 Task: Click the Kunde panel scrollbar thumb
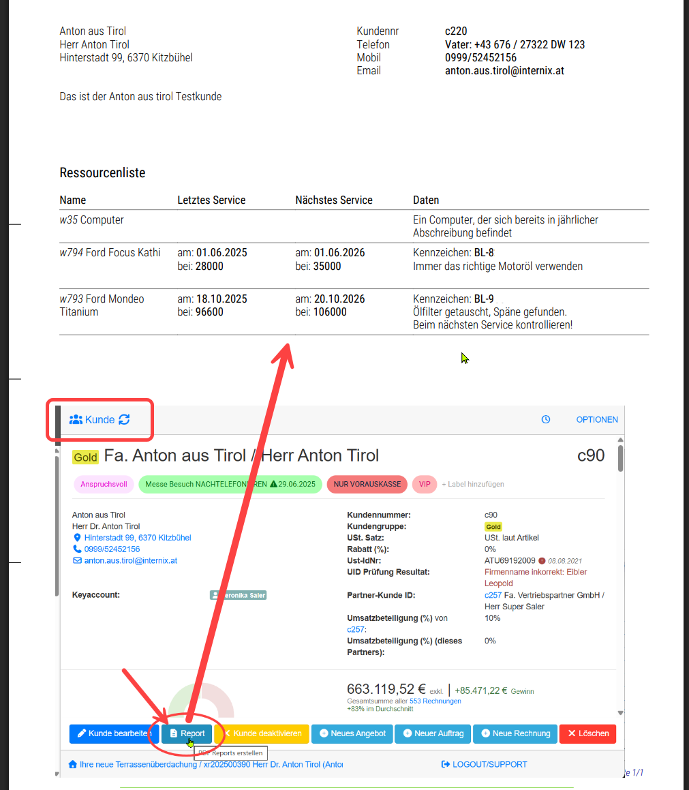point(620,459)
